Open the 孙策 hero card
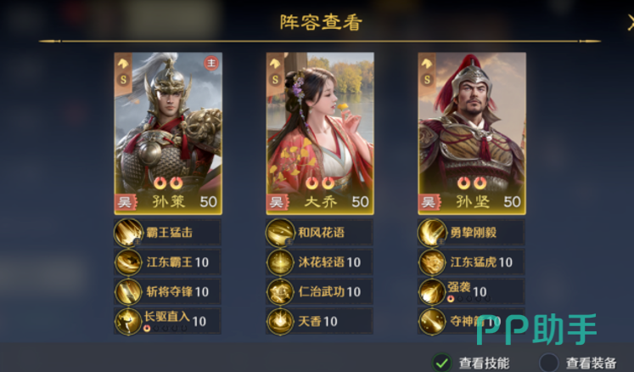The height and width of the screenshot is (372, 634). pyautogui.click(x=168, y=133)
